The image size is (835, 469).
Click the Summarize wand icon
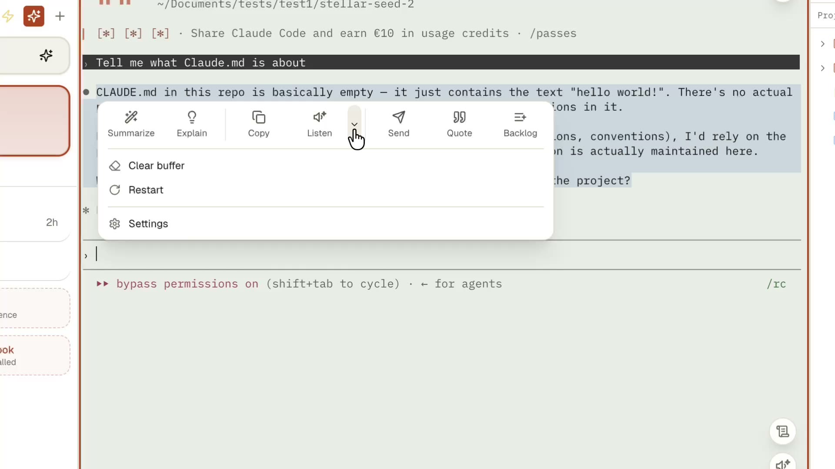(131, 117)
